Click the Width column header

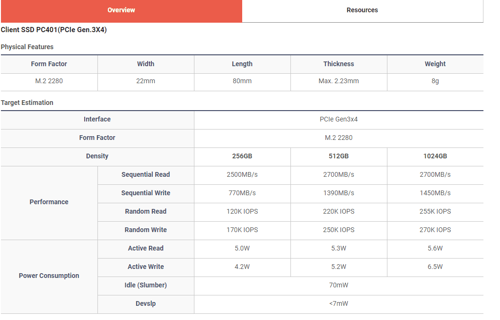tap(146, 64)
